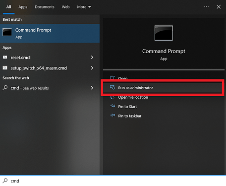Expand the cmd web results chevron
The height and width of the screenshot is (186, 226).
[92, 88]
